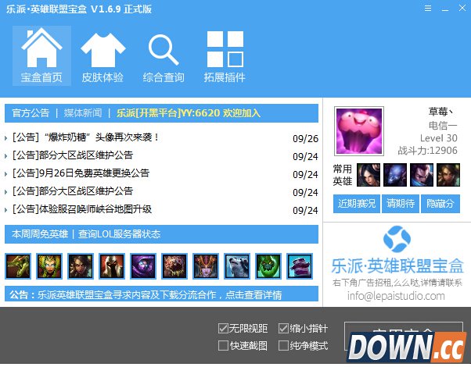Open bottom 公告 cooperation notice bar
The image size is (471, 367).
(x=161, y=294)
